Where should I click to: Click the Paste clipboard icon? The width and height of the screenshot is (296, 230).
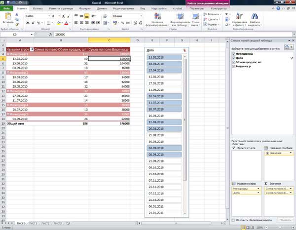pyautogui.click(x=8, y=17)
